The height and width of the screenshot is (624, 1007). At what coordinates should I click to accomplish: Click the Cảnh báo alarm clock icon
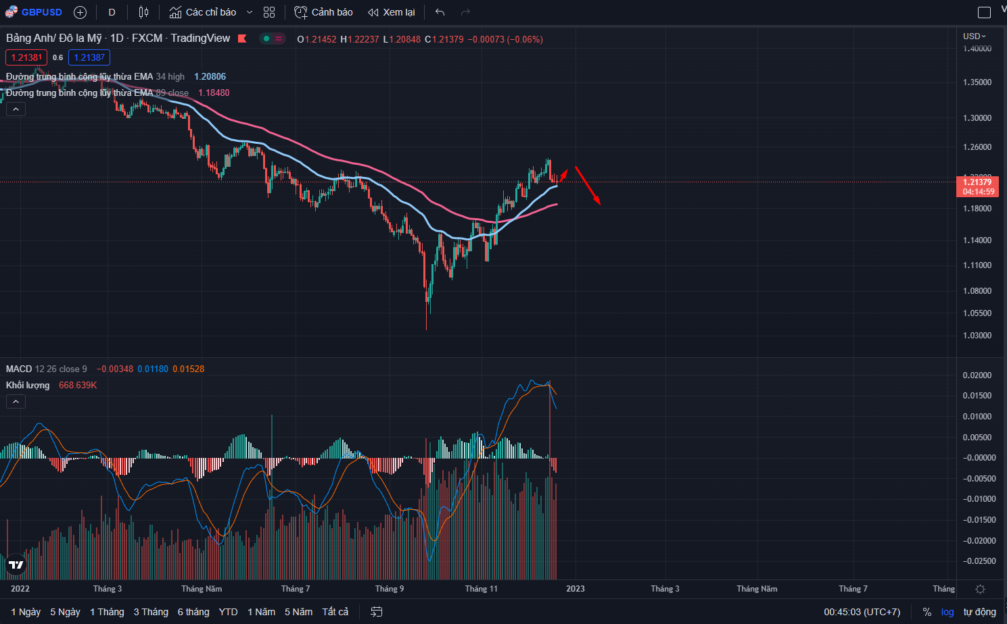301,12
